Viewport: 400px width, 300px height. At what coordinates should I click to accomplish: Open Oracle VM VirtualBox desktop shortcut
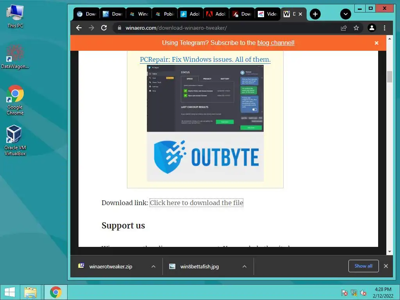(x=15, y=140)
